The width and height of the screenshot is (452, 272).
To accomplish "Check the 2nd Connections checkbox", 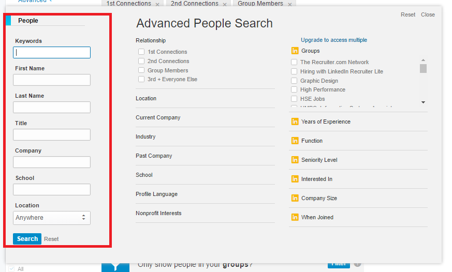I will tap(141, 61).
